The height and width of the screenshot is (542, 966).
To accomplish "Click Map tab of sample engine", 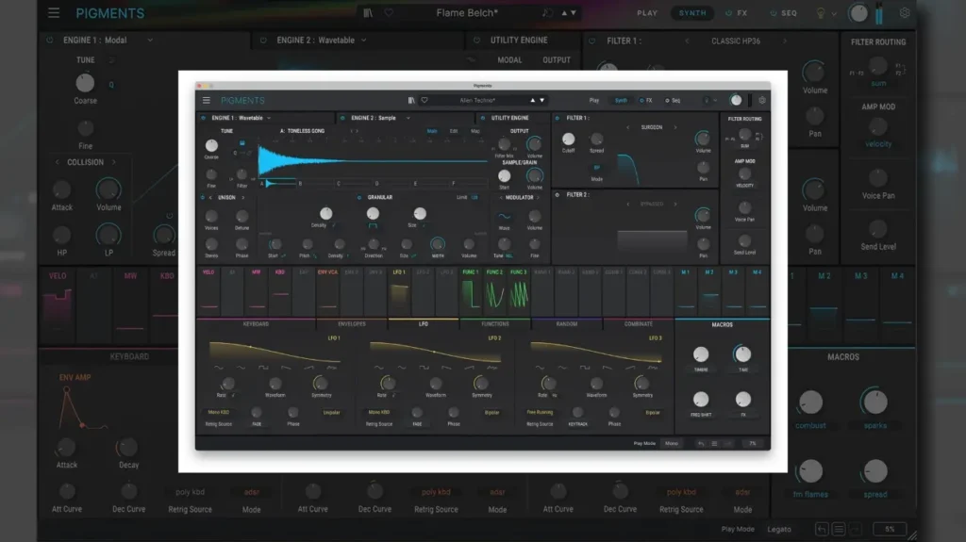I will pyautogui.click(x=475, y=131).
